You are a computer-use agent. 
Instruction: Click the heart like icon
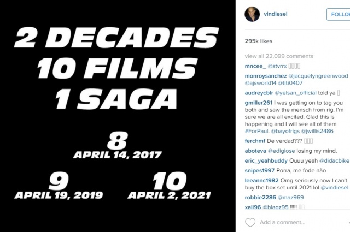(250, 222)
